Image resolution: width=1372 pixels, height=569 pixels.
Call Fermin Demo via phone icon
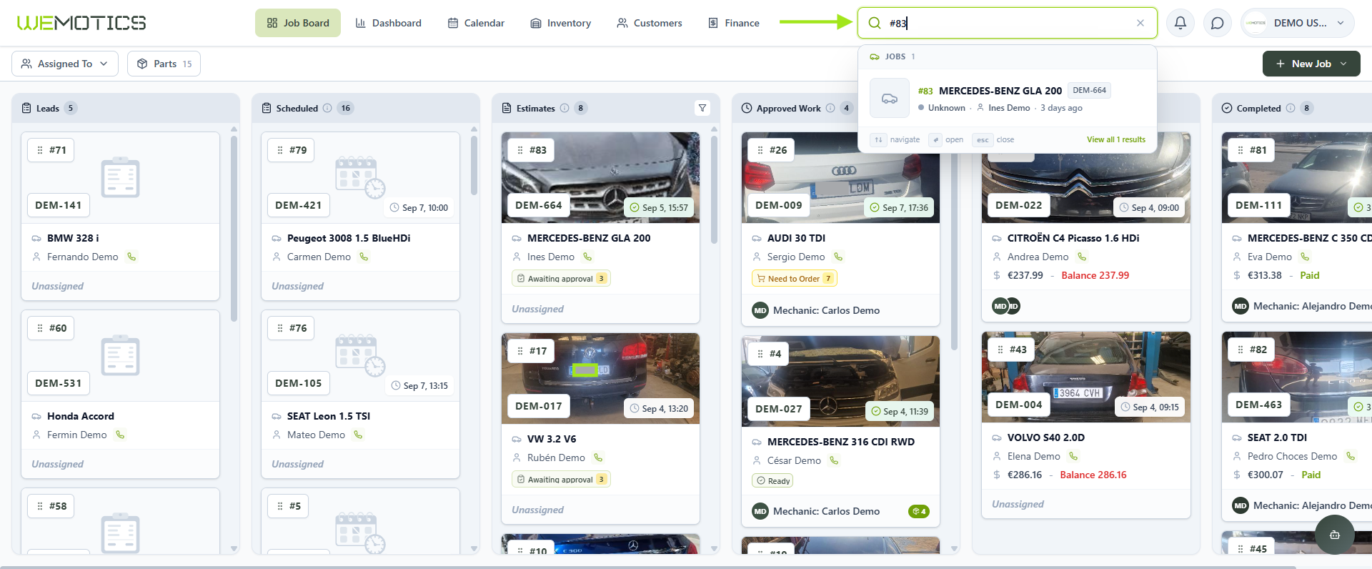pyautogui.click(x=120, y=435)
